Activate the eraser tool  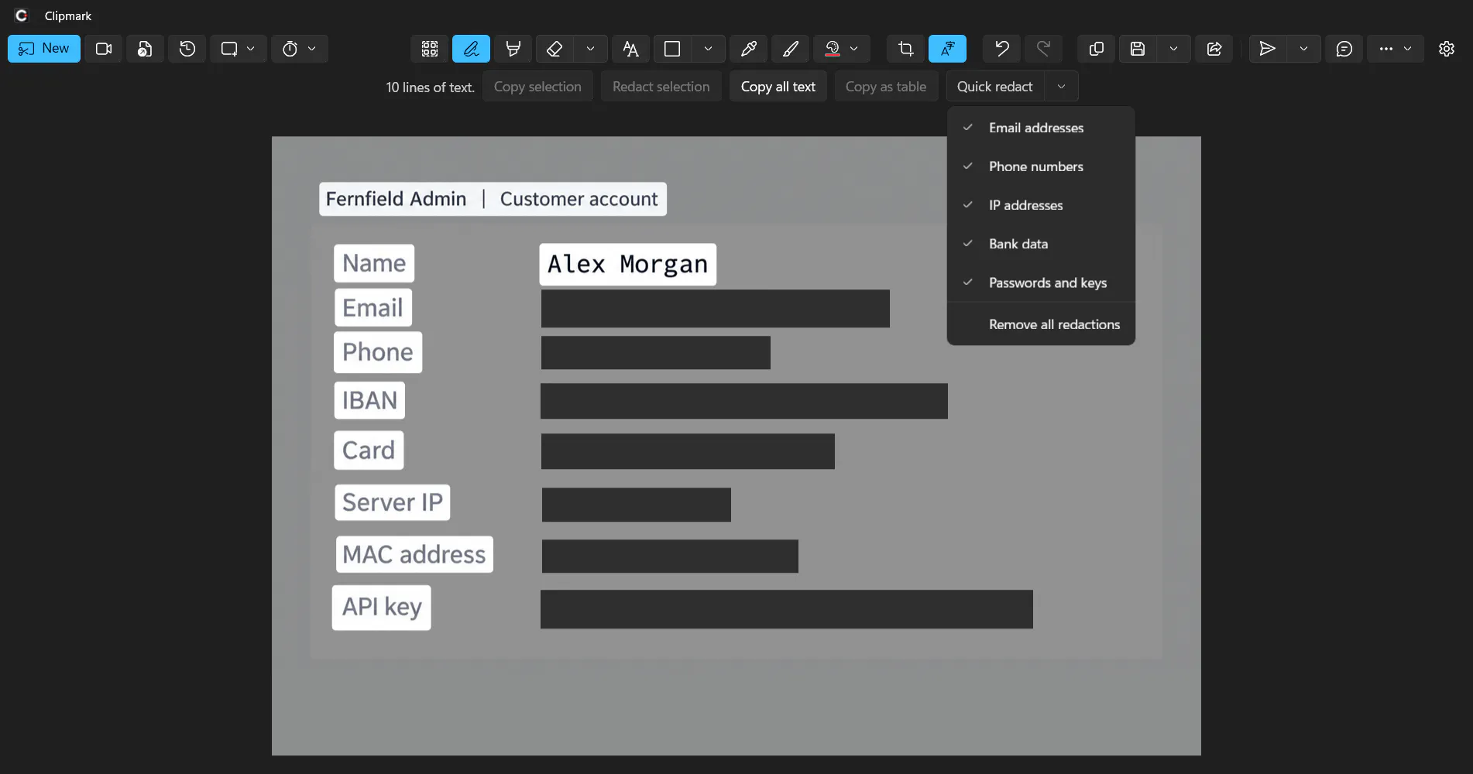coord(555,49)
